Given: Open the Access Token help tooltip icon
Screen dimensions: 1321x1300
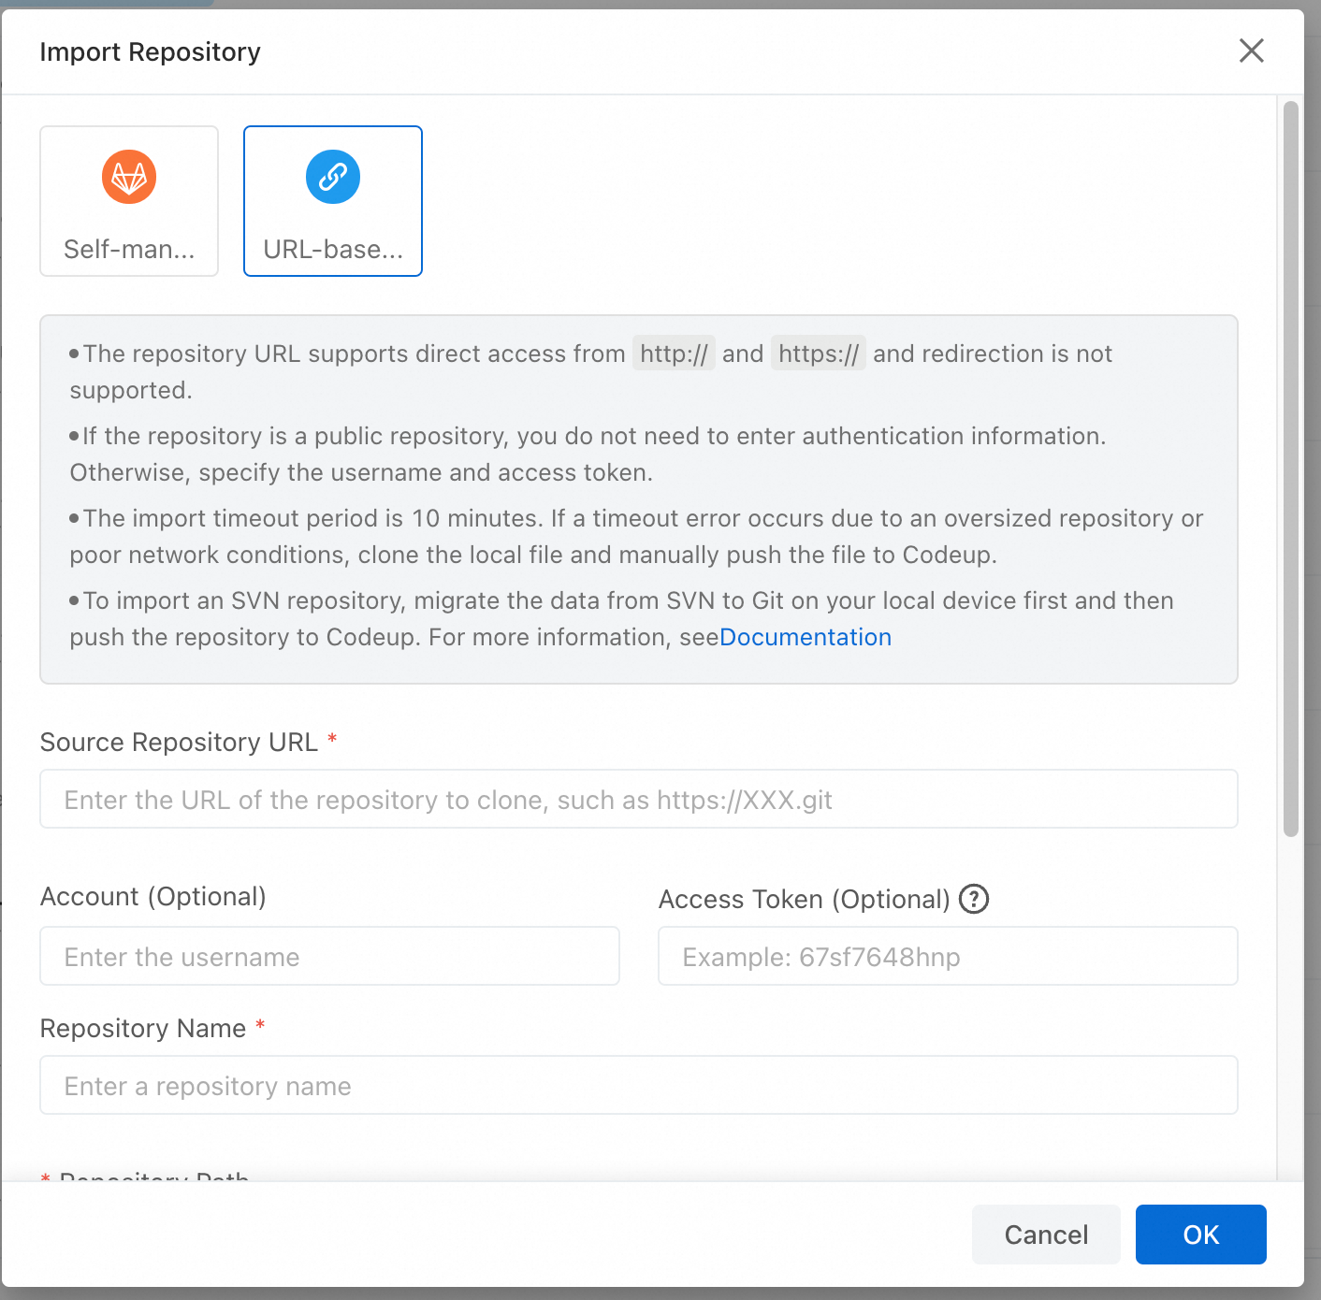Looking at the screenshot, I should point(974,899).
